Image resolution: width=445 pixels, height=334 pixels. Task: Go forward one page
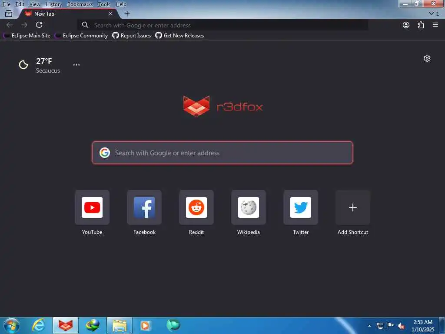(x=24, y=25)
